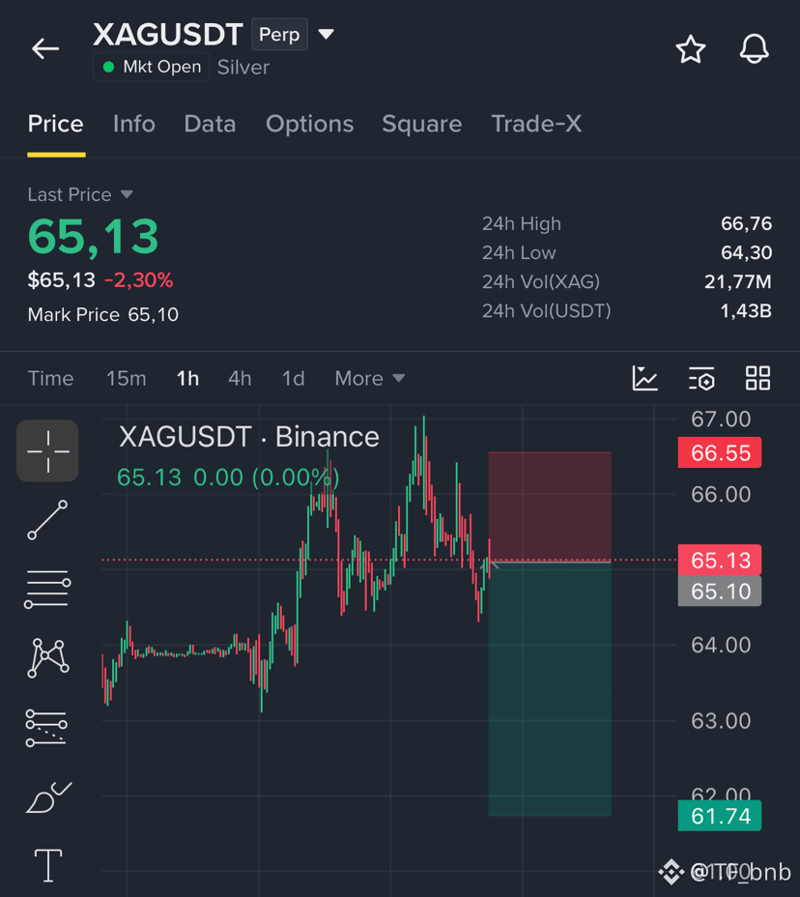Select the trend line drawing tool

click(47, 519)
